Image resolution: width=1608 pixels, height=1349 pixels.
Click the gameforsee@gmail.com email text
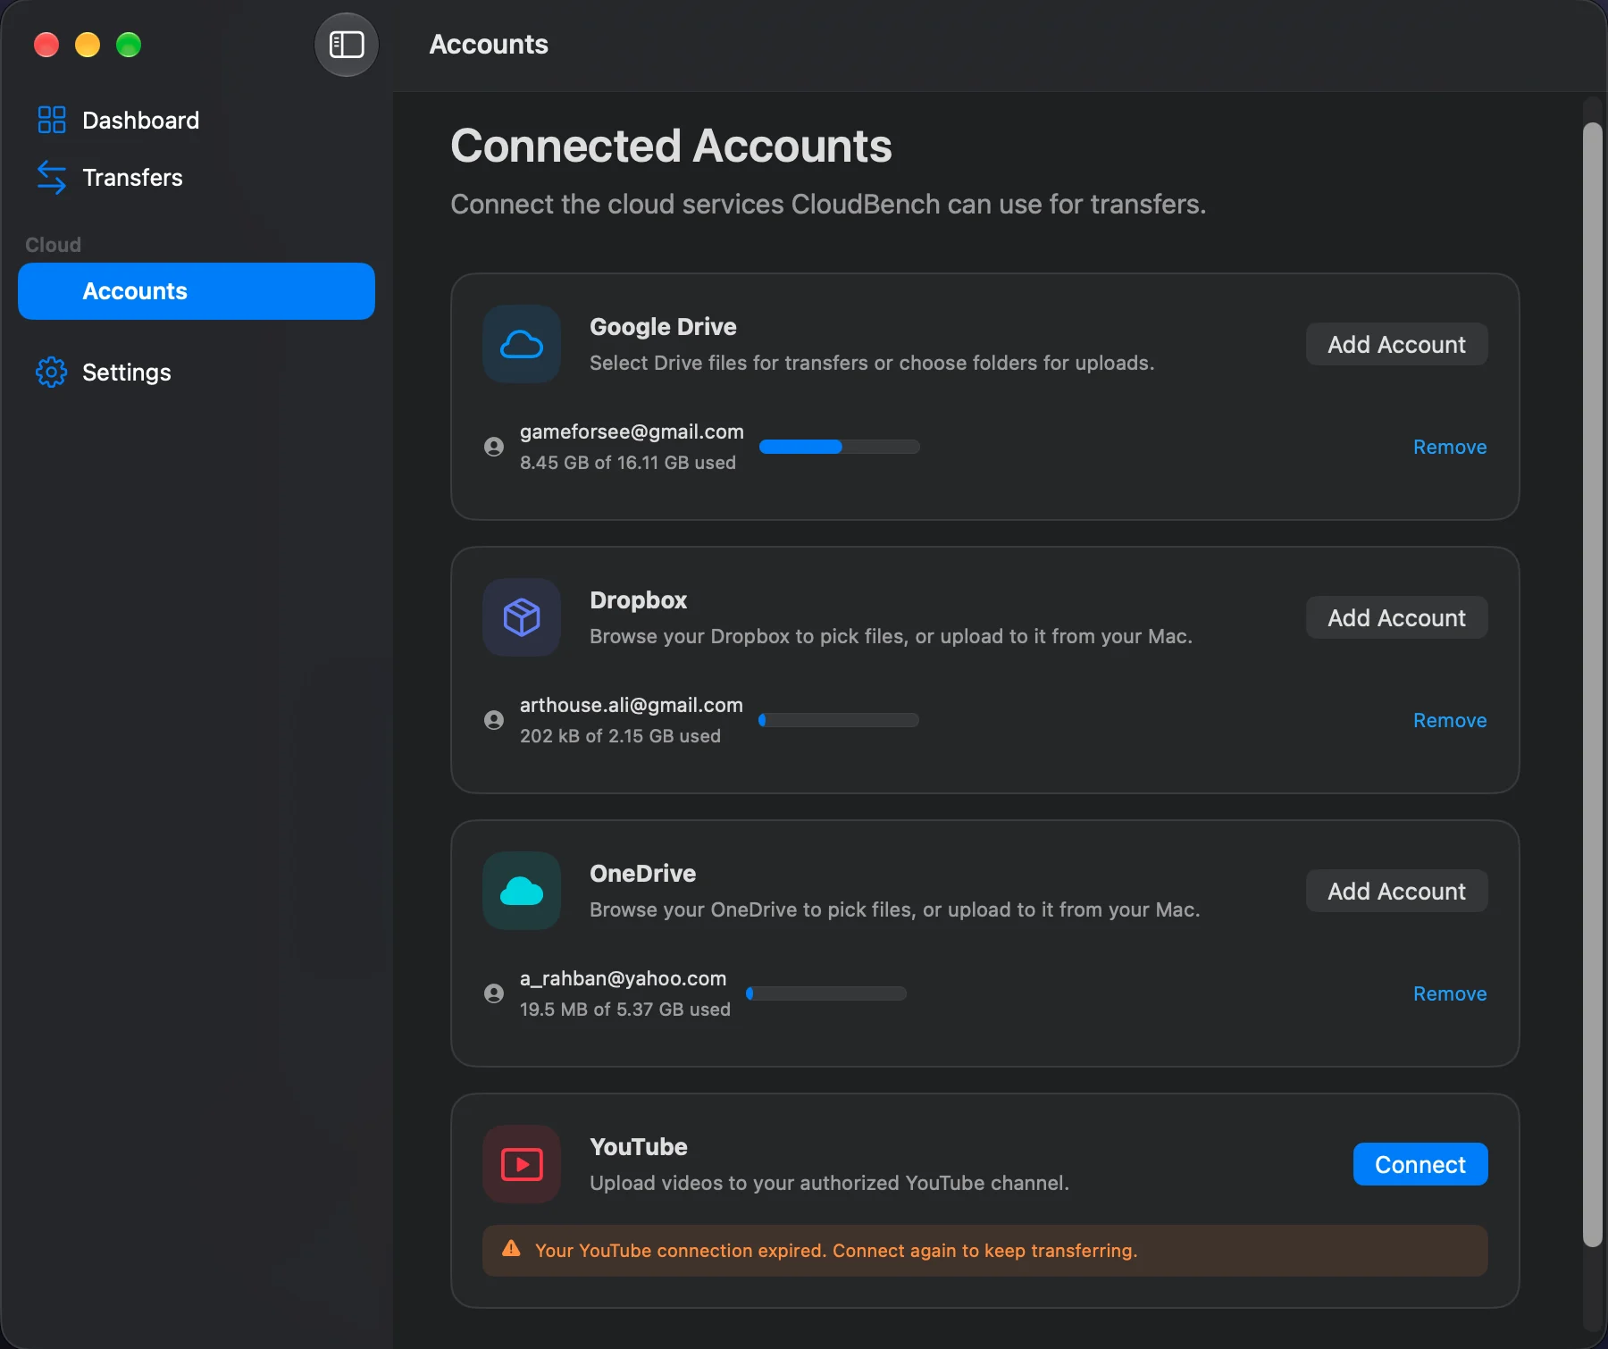tap(632, 432)
